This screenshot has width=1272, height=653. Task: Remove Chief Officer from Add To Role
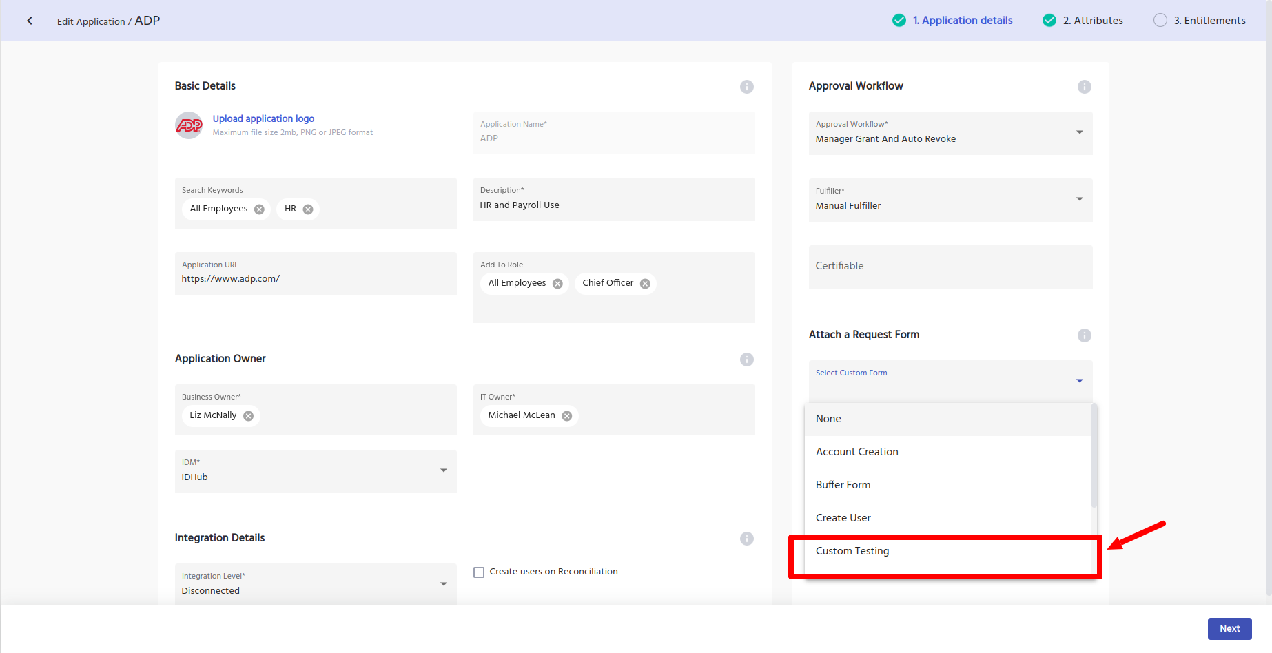tap(645, 284)
